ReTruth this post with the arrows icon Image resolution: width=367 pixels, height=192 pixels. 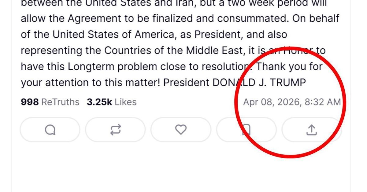(x=115, y=130)
